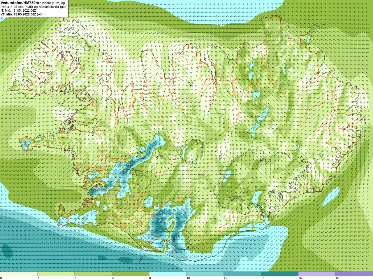Screen dimensions: 373x280
Task: Click the 12–14 m/s teal legend swatch
Action: 242,274
